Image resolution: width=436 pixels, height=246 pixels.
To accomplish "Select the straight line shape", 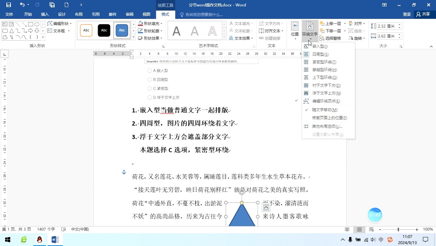I will pyautogui.click(x=18, y=24).
